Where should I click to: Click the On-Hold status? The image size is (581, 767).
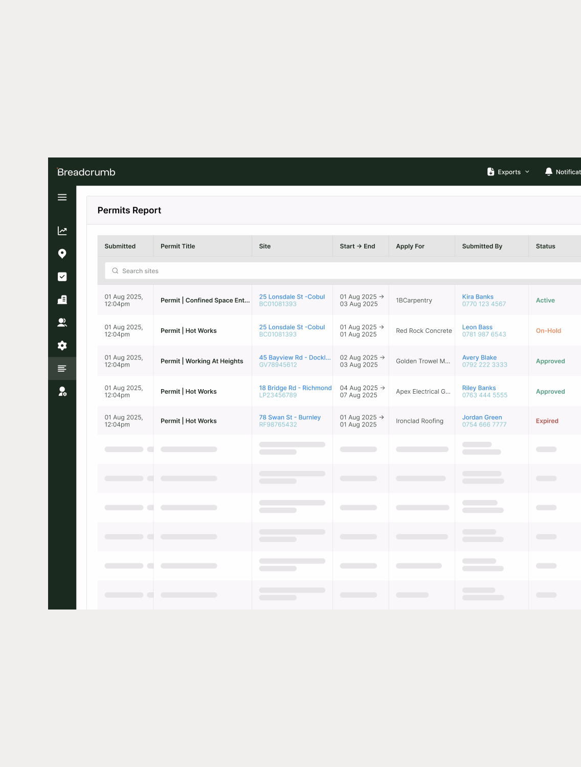coord(548,331)
